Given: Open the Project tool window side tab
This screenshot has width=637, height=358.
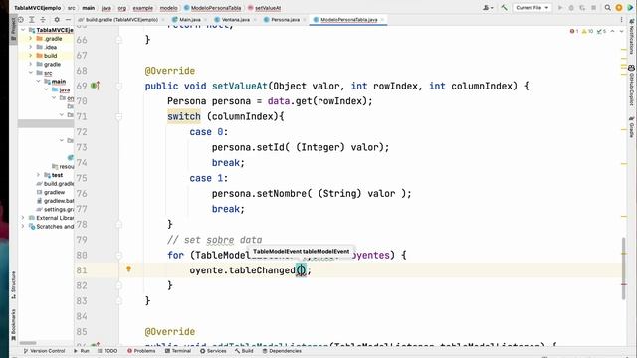Looking at the screenshot, I should 13,29.
